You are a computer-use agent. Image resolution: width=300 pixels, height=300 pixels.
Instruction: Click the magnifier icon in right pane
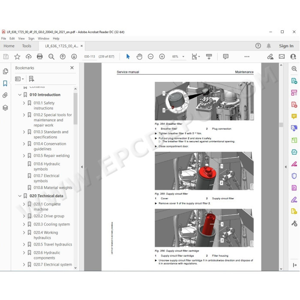pos(294,69)
